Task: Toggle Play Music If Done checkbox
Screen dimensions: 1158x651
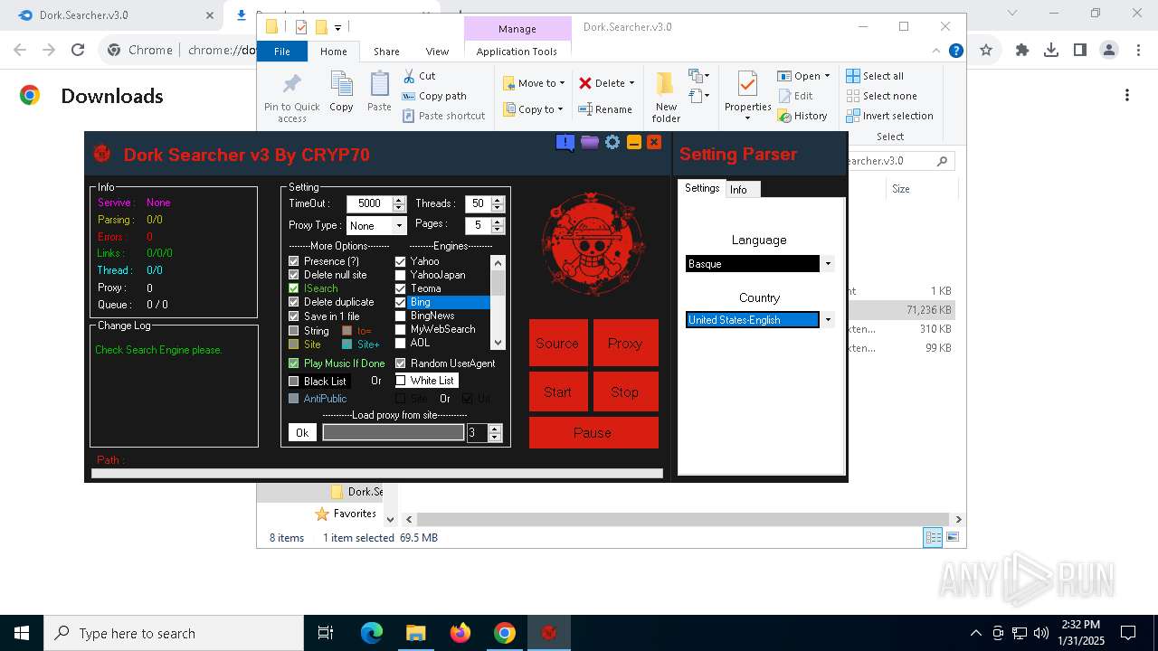Action: (293, 363)
